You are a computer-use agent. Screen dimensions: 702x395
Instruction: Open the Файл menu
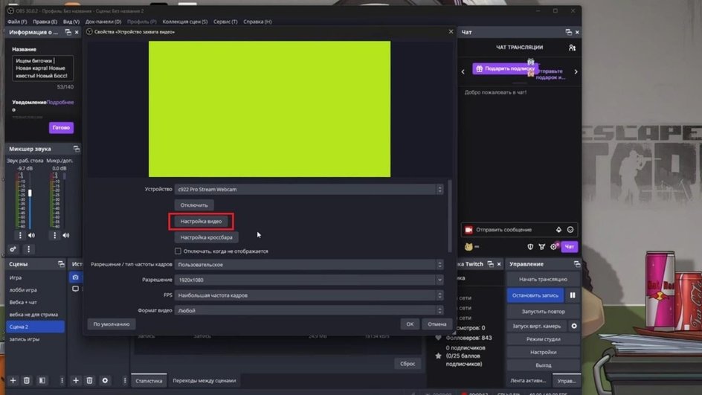click(17, 22)
